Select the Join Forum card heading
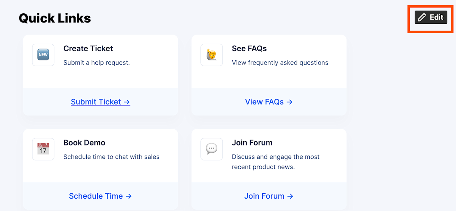The image size is (456, 211). tap(252, 143)
